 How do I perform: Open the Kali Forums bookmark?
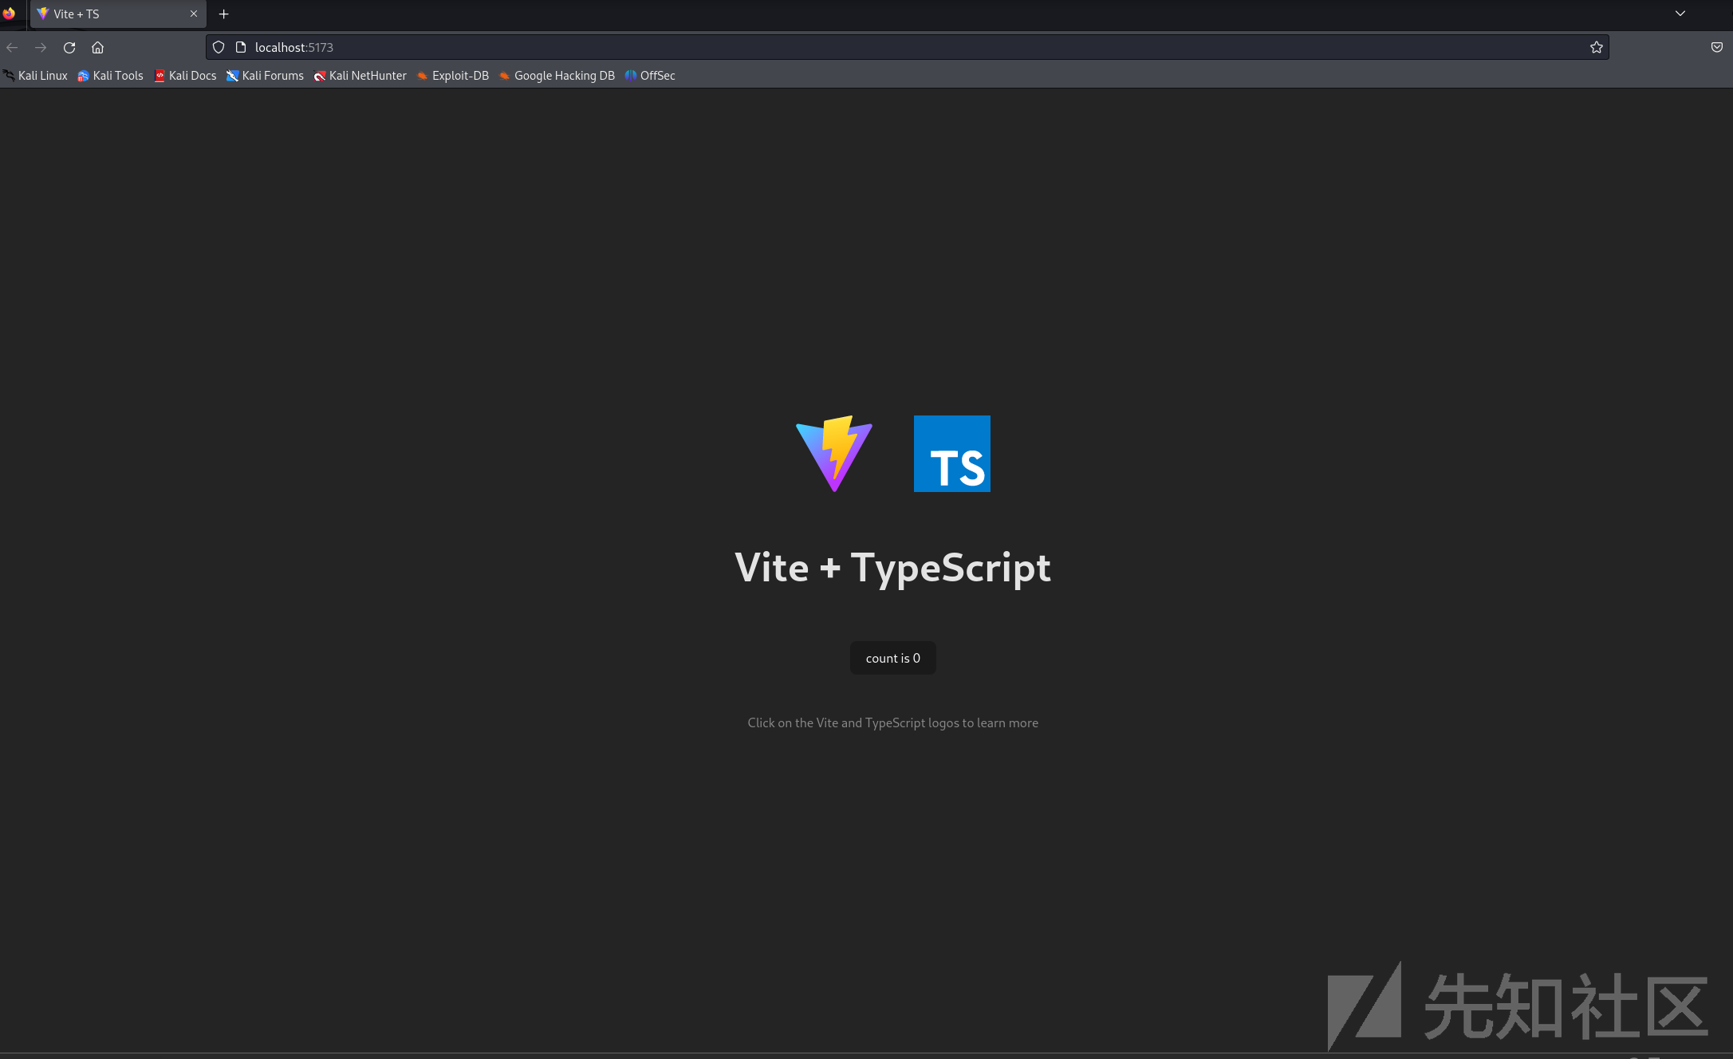coord(265,76)
